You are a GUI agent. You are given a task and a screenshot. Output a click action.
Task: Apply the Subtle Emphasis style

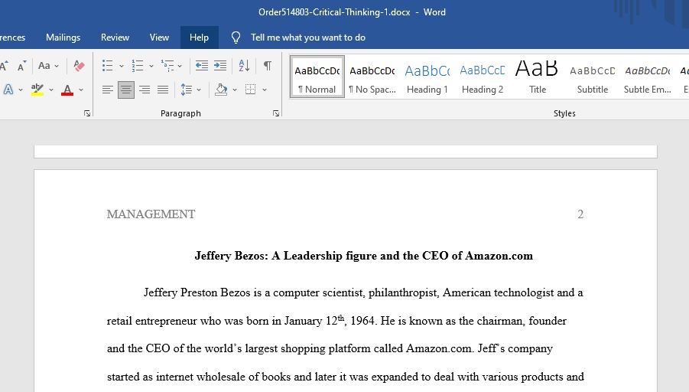(647, 77)
